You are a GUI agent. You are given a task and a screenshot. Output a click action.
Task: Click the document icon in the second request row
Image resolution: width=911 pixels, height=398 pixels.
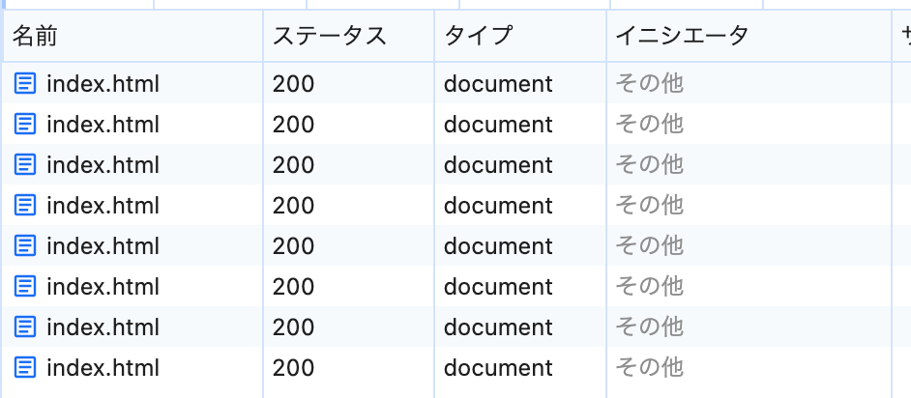(25, 125)
